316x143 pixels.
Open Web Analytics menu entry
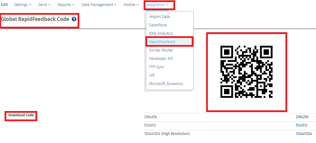161,33
